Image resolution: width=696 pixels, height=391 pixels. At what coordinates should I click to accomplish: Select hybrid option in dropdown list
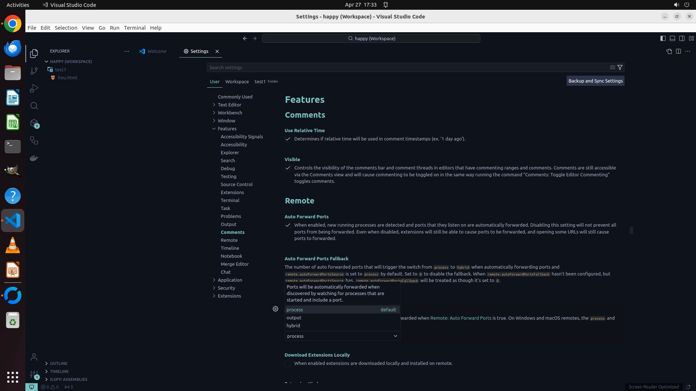pyautogui.click(x=293, y=325)
